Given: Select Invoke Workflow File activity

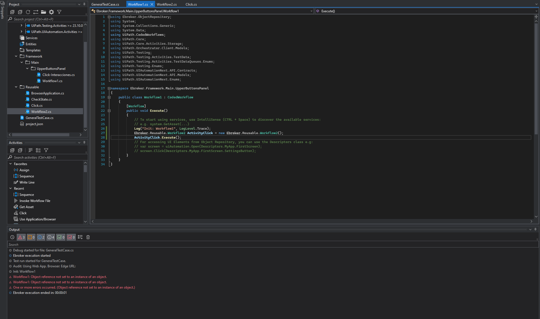Looking at the screenshot, I should pos(35,201).
